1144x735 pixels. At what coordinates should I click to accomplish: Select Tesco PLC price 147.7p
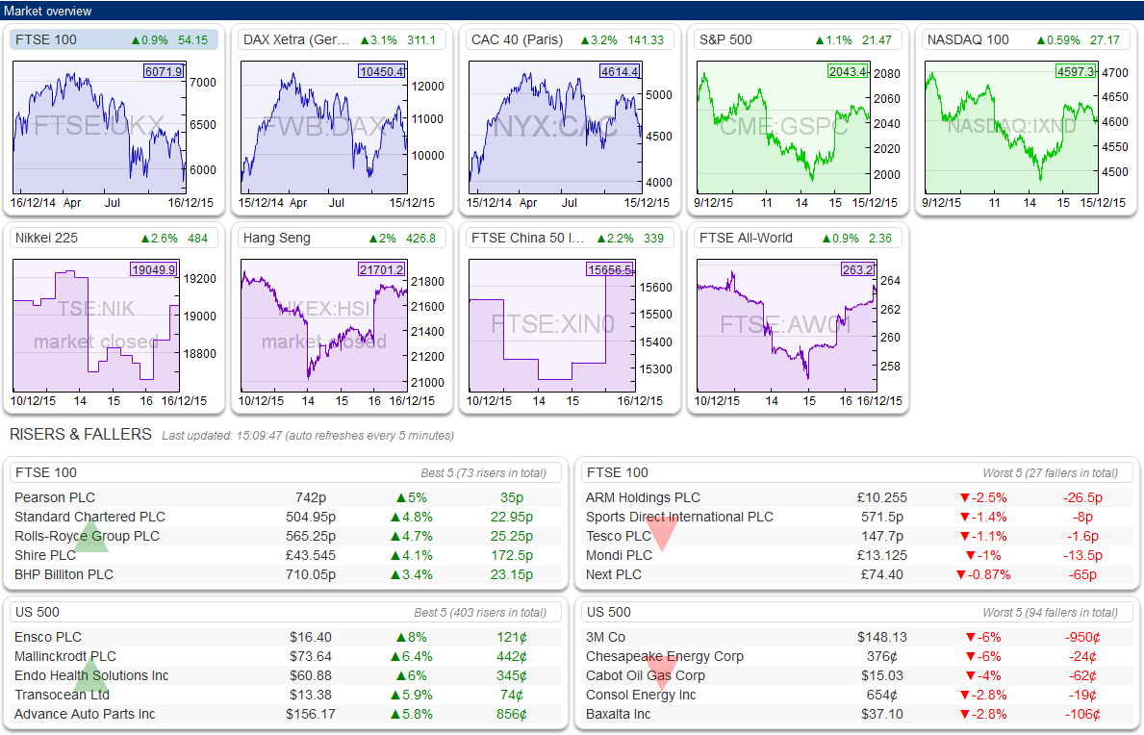882,536
